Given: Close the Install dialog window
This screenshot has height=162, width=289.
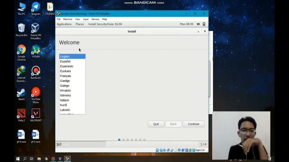Looking at the screenshot, I should point(205,31).
